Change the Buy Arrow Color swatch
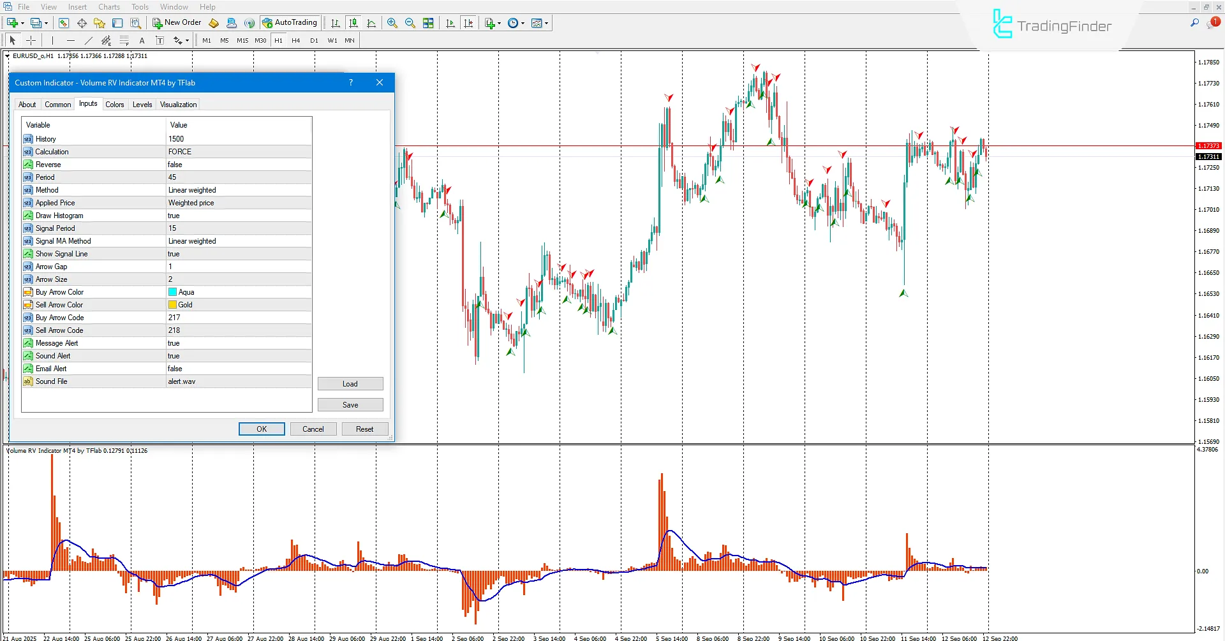1225x641 pixels. point(171,291)
